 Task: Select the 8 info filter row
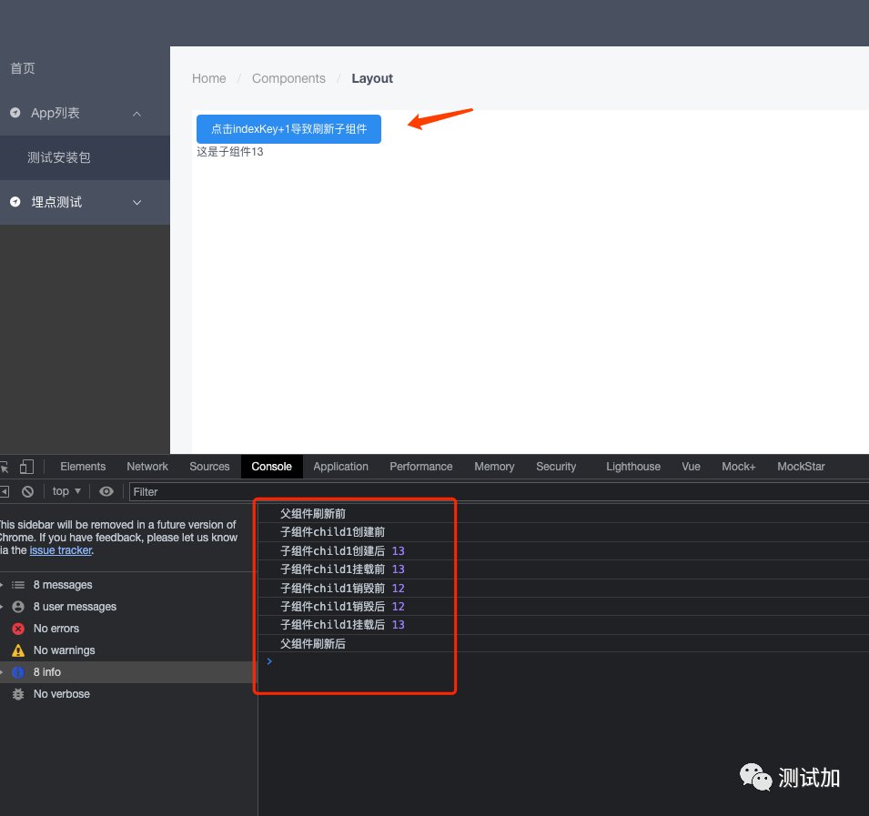pos(47,672)
